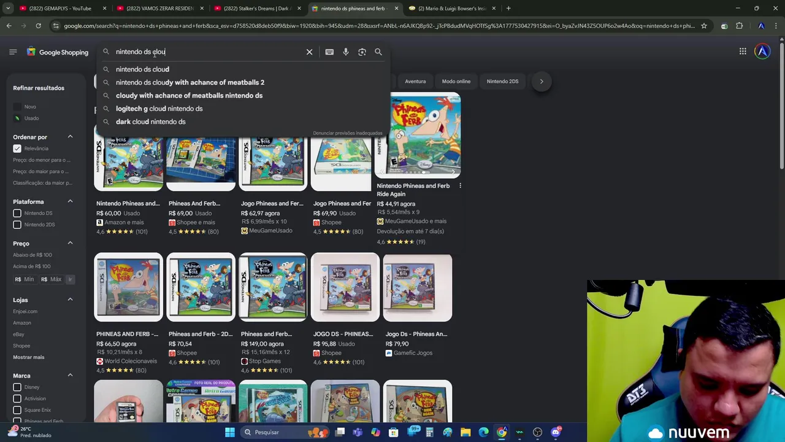This screenshot has height=442, width=785.
Task: Click the minimum price input field
Action: click(x=25, y=279)
